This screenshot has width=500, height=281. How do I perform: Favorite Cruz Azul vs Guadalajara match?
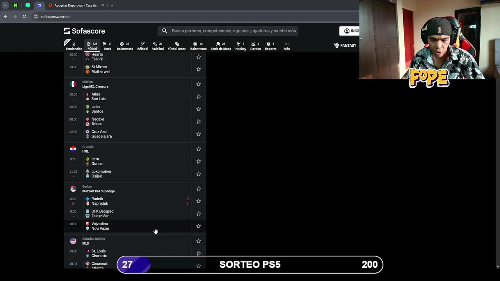pyautogui.click(x=198, y=134)
